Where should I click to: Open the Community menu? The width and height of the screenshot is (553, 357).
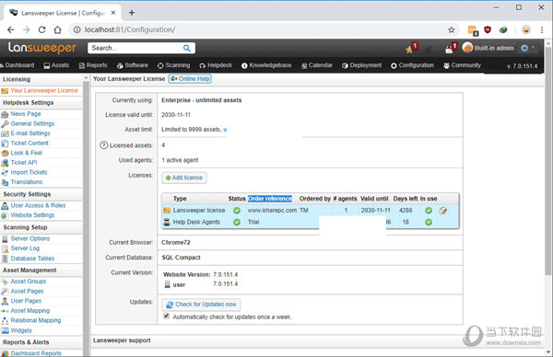coord(462,65)
